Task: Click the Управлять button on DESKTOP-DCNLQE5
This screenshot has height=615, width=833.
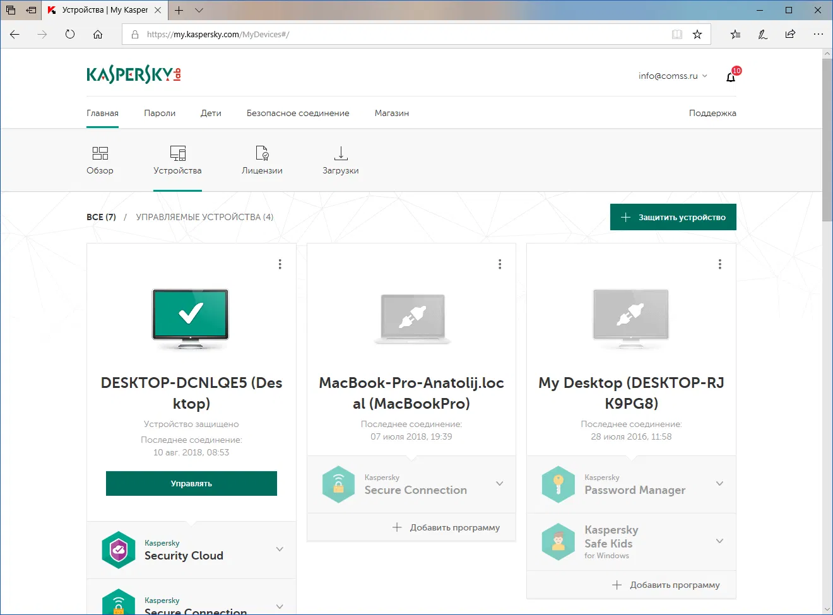Action: click(191, 483)
